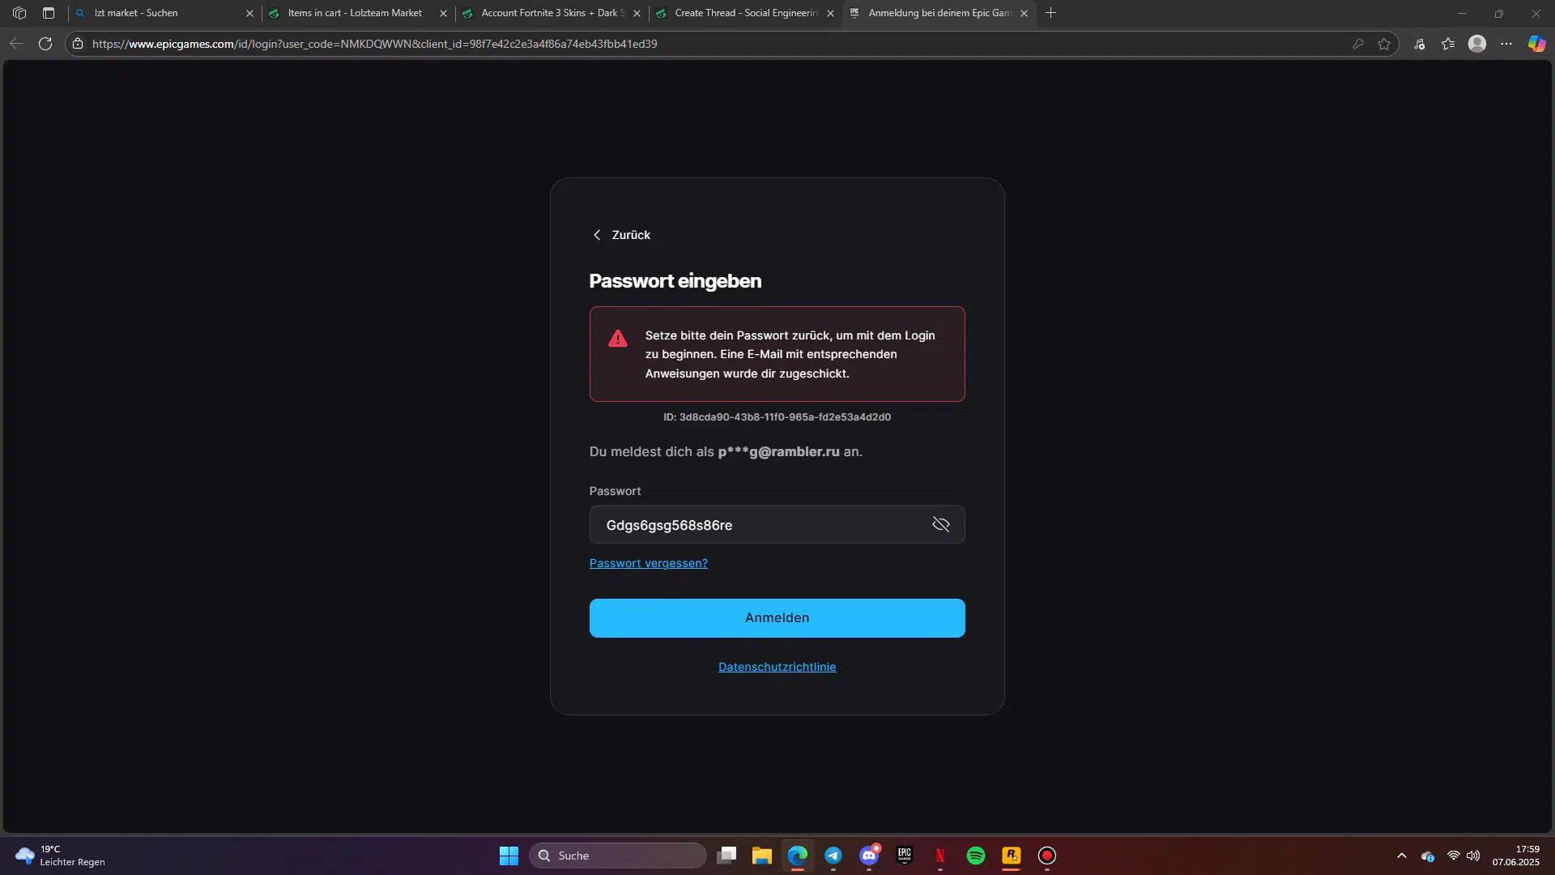Switch to Account Fortnite 3 Skins tab

point(551,13)
